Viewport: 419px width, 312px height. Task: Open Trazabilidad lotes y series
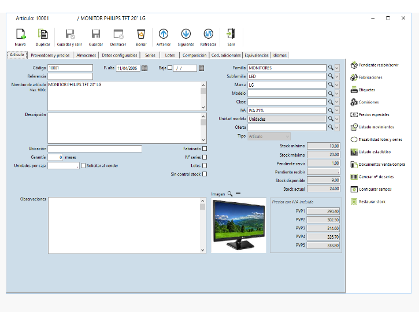(376, 139)
